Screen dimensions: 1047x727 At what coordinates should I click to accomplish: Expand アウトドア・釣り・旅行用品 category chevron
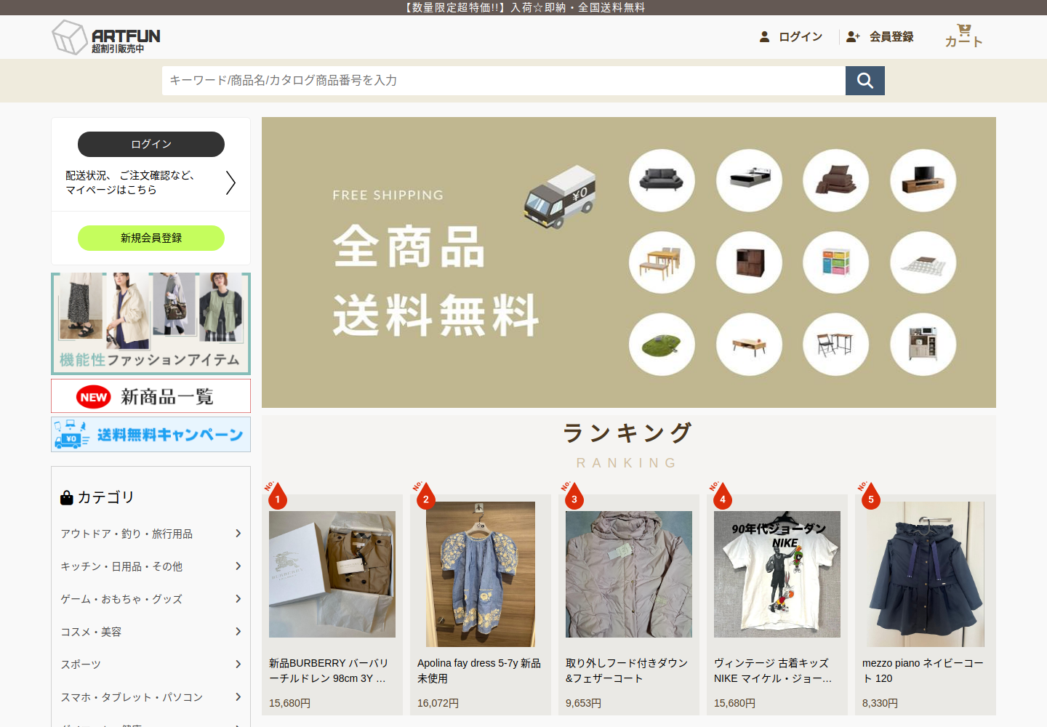click(238, 534)
